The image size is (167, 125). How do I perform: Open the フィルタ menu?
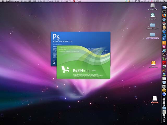pos(50,1)
